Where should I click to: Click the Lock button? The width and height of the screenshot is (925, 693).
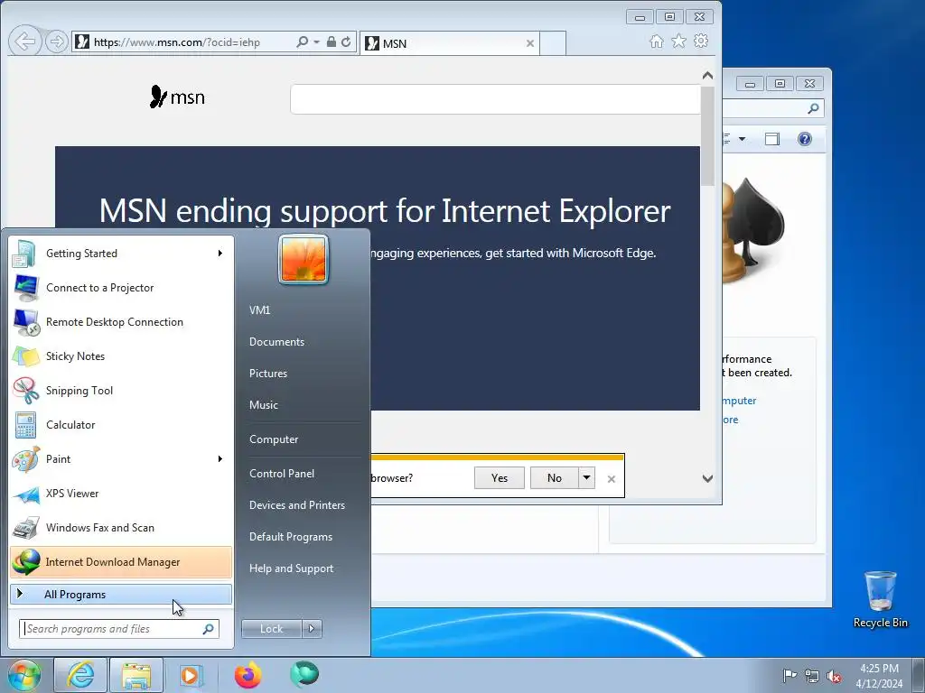pos(271,629)
